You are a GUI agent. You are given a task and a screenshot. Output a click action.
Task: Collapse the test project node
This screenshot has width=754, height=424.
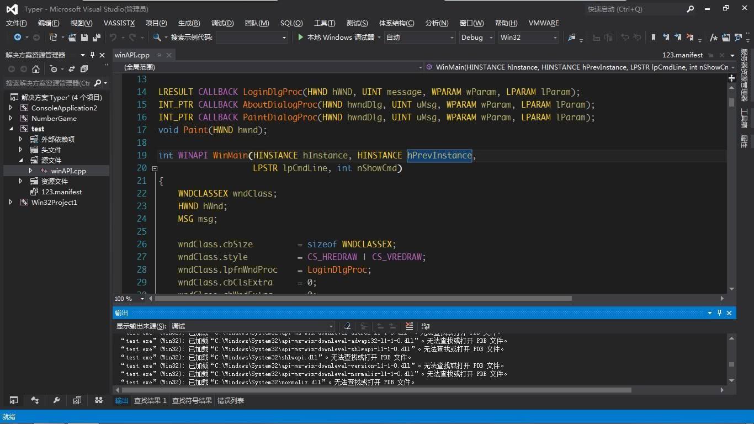(10, 129)
